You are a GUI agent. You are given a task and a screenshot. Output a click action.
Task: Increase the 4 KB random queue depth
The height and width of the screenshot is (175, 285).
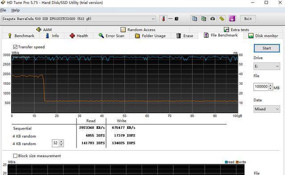coord(61,142)
